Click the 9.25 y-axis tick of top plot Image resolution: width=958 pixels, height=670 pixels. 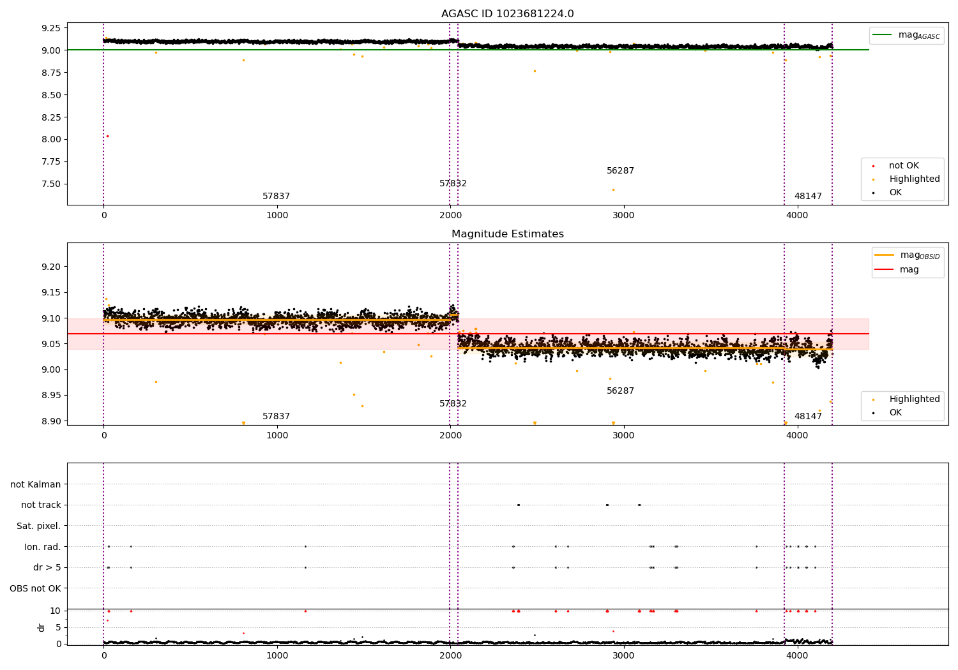[x=50, y=28]
